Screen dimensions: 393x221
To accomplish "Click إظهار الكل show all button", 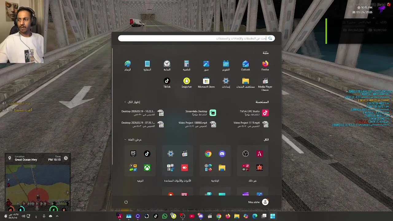I will coord(132,102).
